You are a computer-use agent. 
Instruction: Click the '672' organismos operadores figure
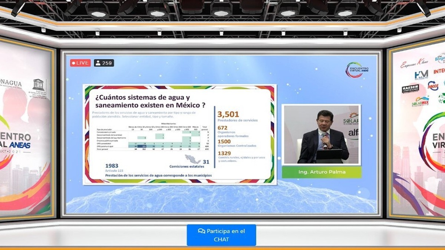coord(222,128)
